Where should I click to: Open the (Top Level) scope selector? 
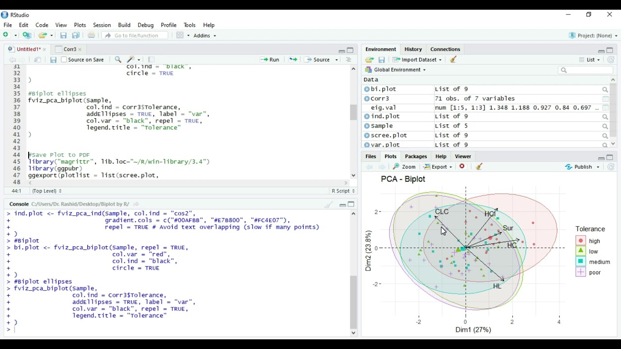pos(47,191)
